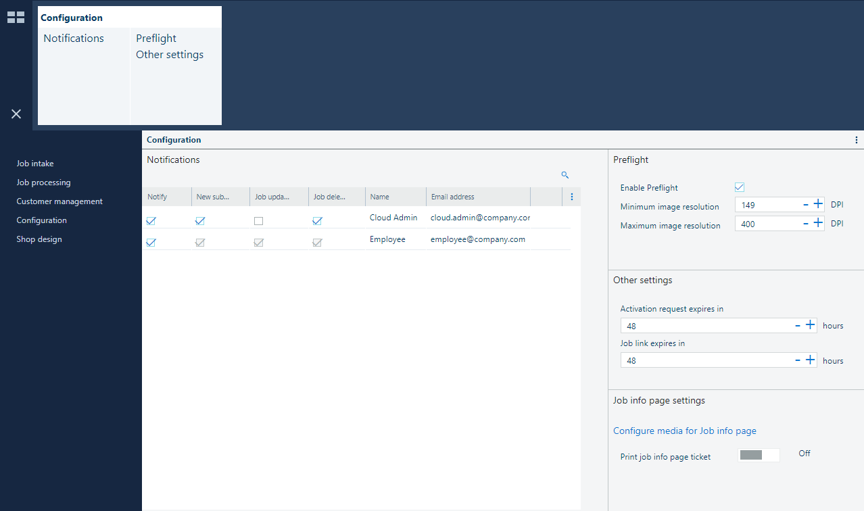Click the search icon above Notifications table

[x=565, y=175]
